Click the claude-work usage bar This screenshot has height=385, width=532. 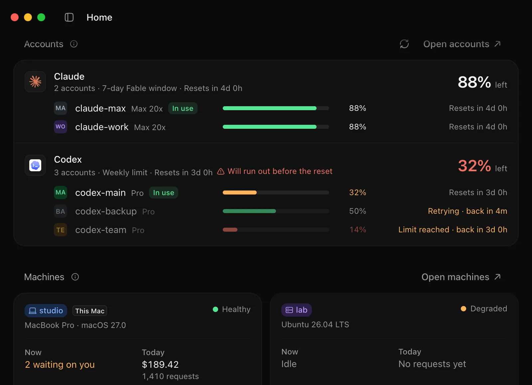pos(276,127)
